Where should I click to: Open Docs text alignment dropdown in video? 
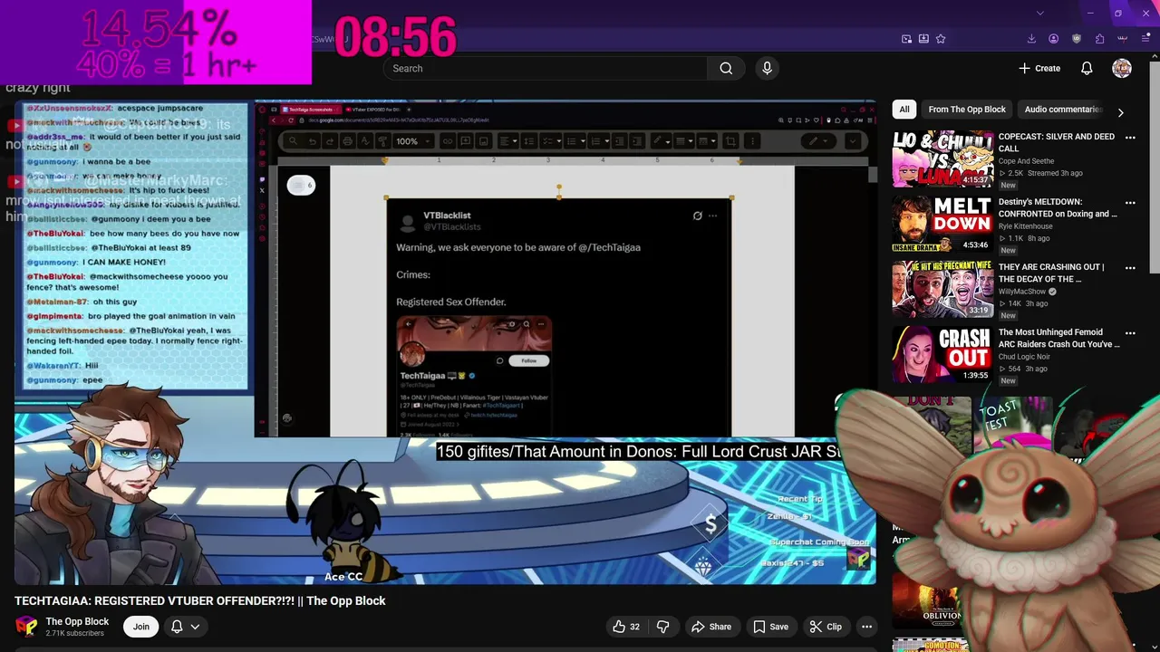click(x=508, y=141)
